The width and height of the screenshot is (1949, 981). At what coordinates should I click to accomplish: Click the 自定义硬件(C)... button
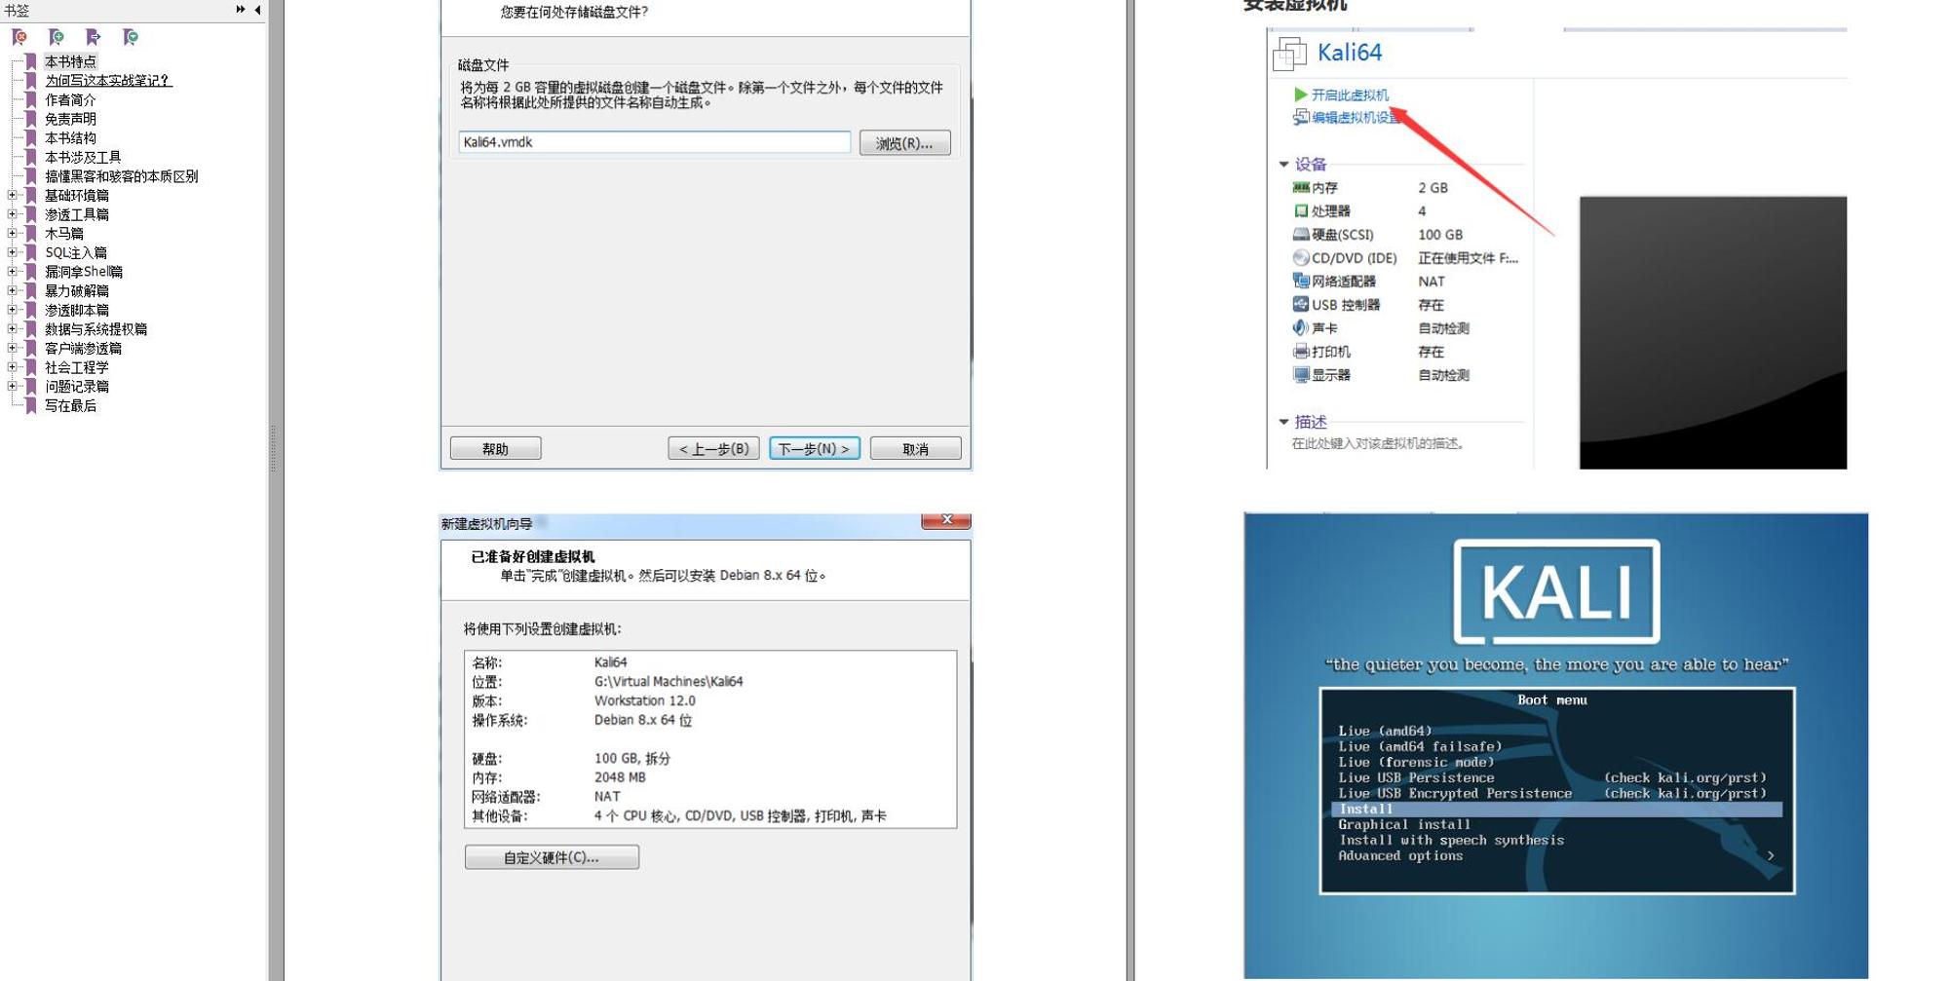pyautogui.click(x=552, y=857)
